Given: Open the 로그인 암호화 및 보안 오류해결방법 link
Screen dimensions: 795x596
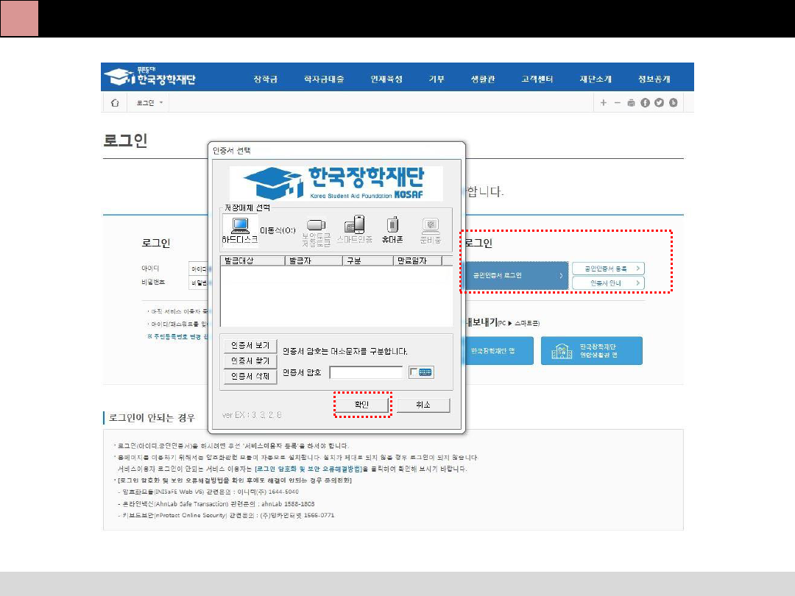Looking at the screenshot, I should [x=308, y=469].
